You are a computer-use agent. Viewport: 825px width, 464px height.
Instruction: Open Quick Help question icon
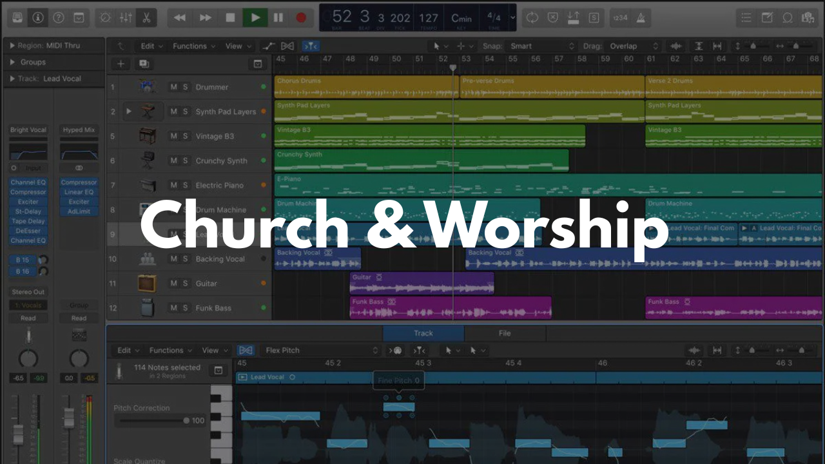click(58, 17)
